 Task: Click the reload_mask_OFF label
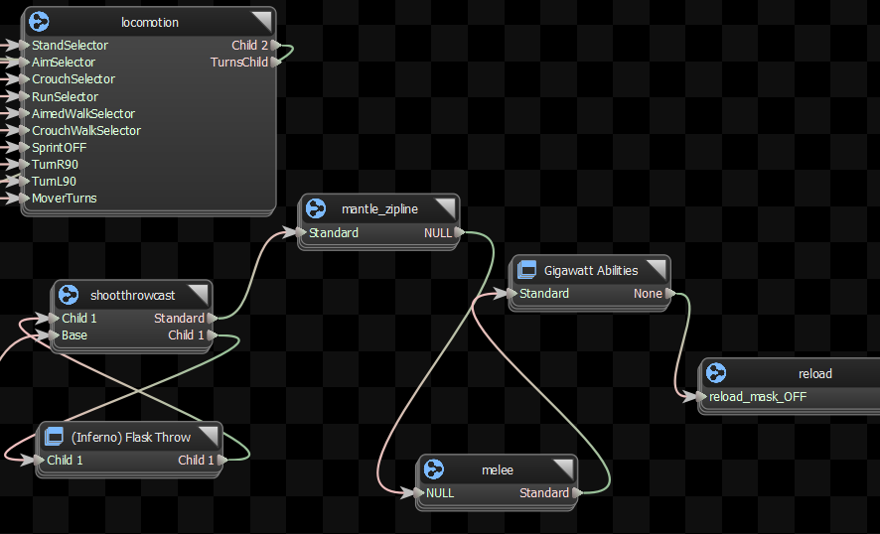758,397
